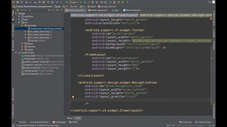Screen dimensions: 227x127
Task: Expand the values folder
Action: tap(22, 49)
